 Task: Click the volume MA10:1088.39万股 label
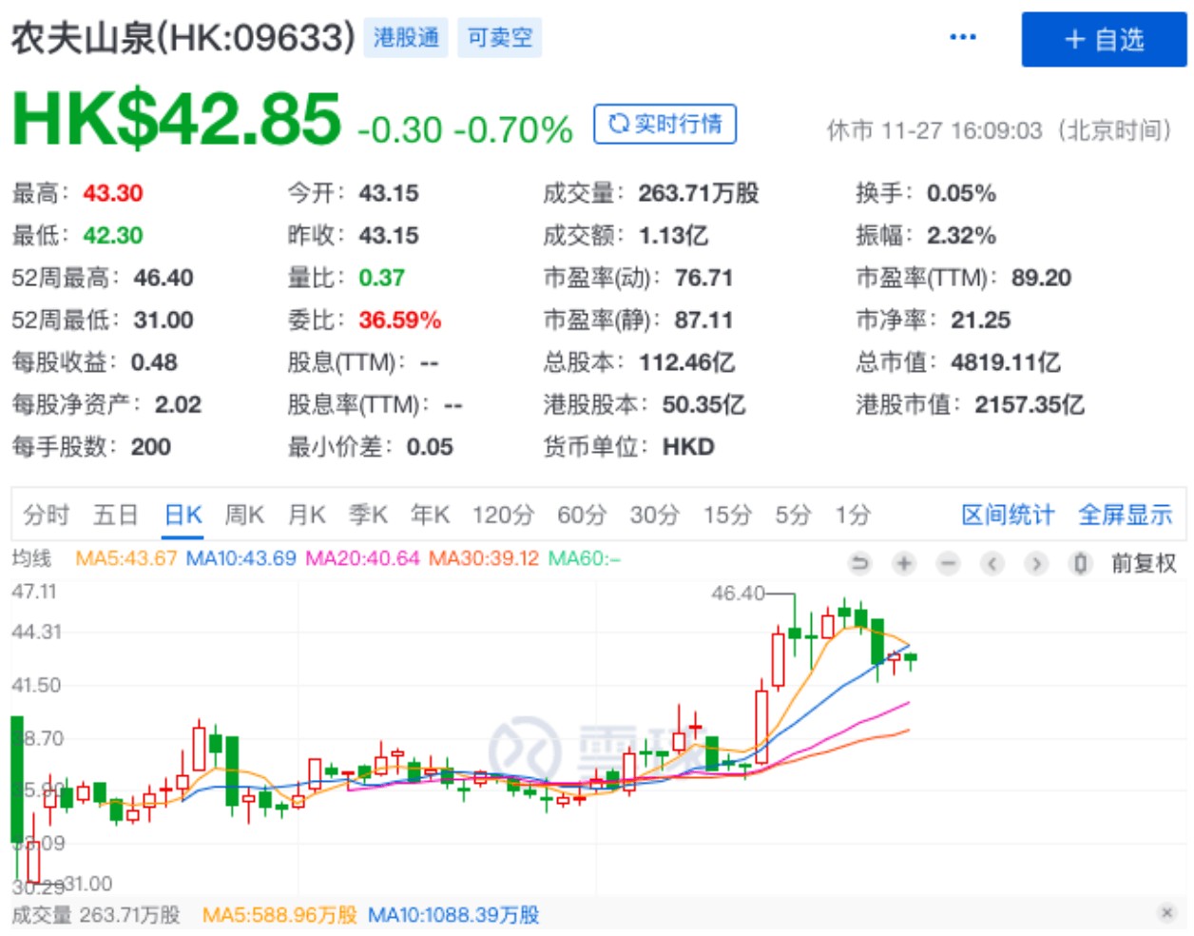tap(453, 915)
